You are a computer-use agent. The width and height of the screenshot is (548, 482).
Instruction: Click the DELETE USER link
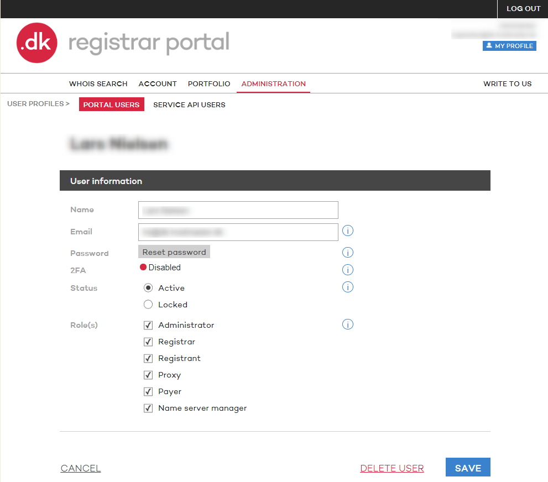pos(392,468)
